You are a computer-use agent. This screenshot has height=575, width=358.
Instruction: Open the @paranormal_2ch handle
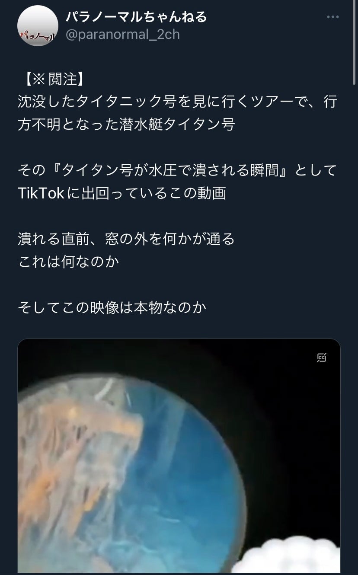pos(122,35)
